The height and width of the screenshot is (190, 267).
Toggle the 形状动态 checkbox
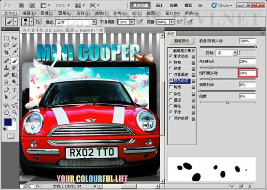(x=171, y=56)
